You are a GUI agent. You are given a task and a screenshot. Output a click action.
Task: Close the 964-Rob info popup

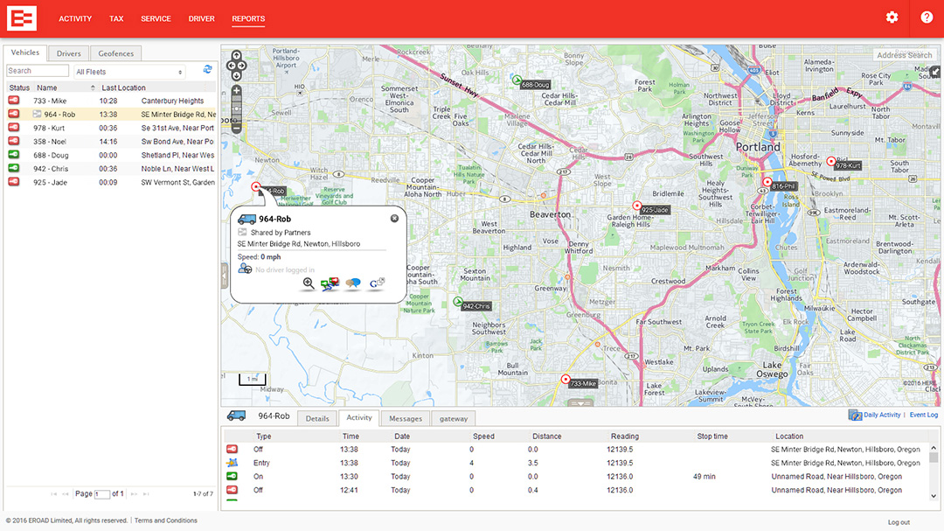(394, 218)
